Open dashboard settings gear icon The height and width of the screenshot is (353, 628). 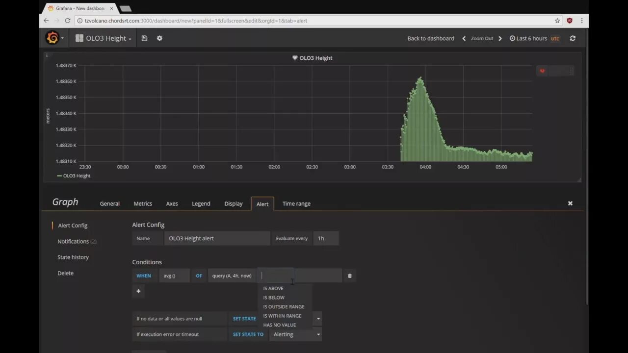click(159, 38)
